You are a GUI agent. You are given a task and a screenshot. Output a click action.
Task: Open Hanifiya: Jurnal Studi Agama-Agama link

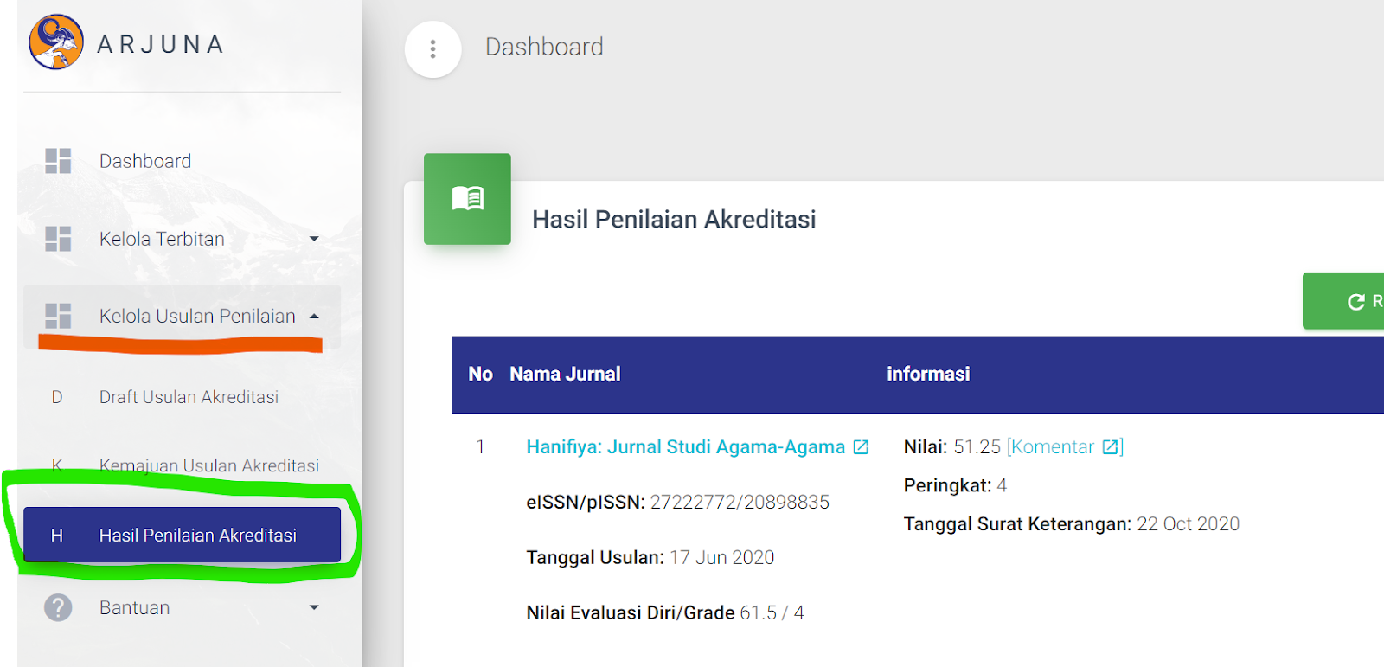coord(685,447)
